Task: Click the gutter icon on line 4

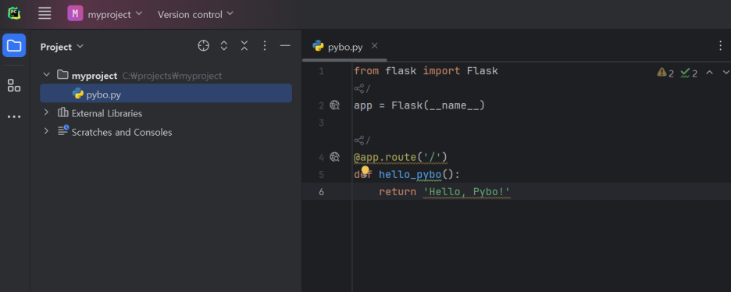Action: (x=335, y=157)
